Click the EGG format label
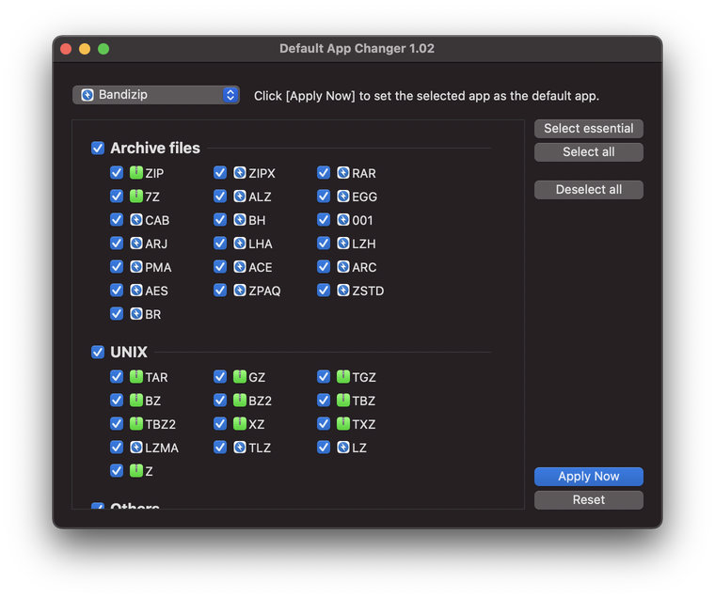Viewport: 715px width, 598px height. (x=364, y=197)
